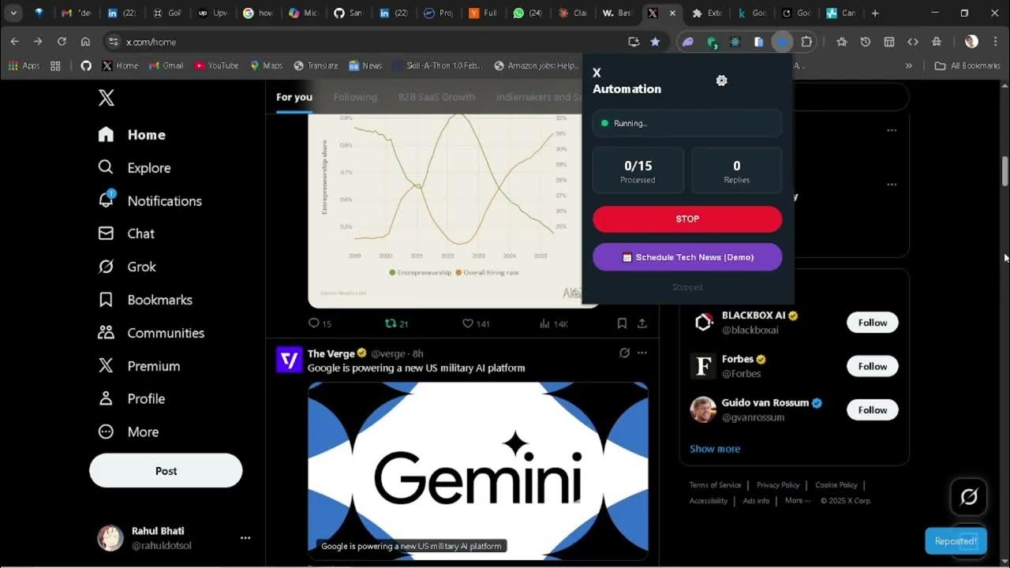Bookmark the chart post
The height and width of the screenshot is (568, 1010).
622,323
